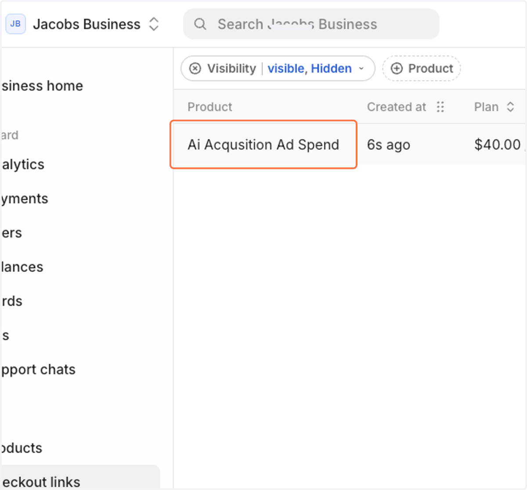Click the drag dots beside Created at

click(x=440, y=107)
